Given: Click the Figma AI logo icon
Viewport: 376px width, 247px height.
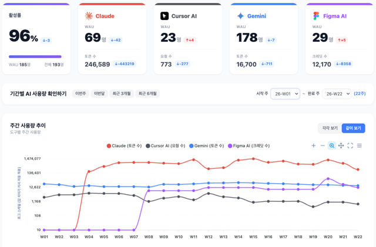Looking at the screenshot, I should [x=316, y=16].
